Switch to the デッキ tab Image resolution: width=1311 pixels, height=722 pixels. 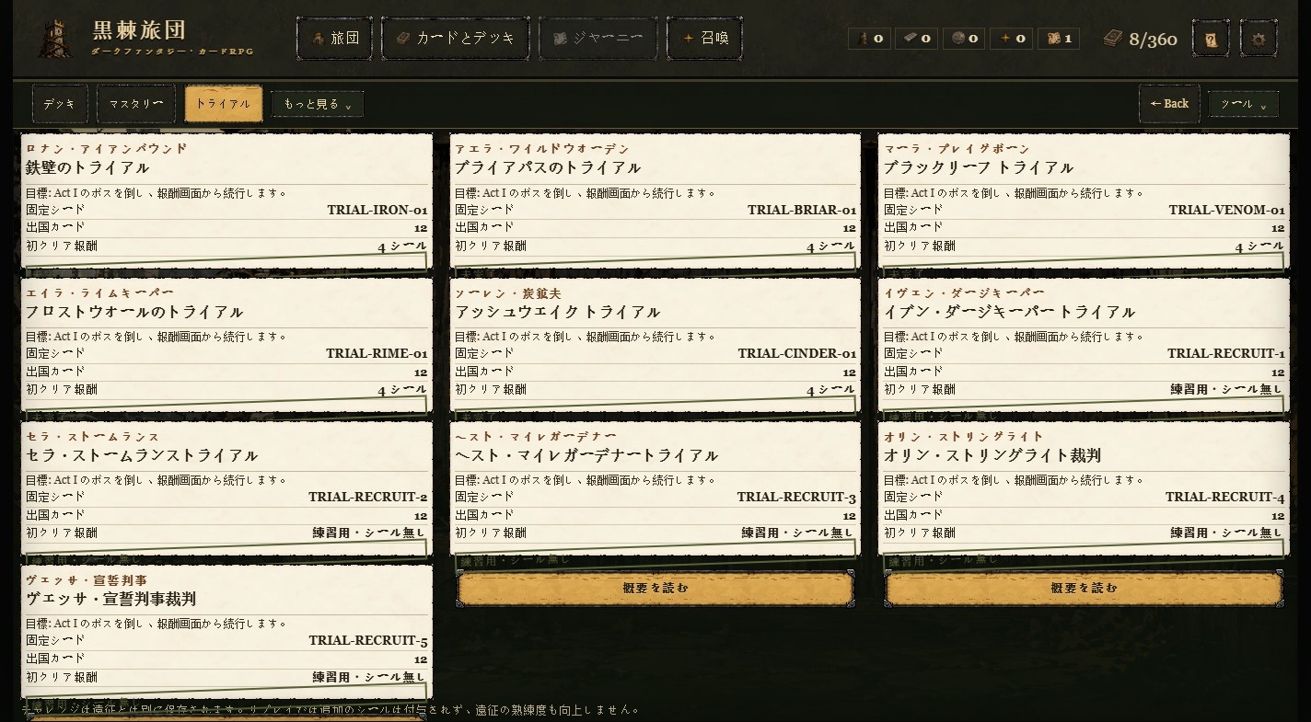60,104
